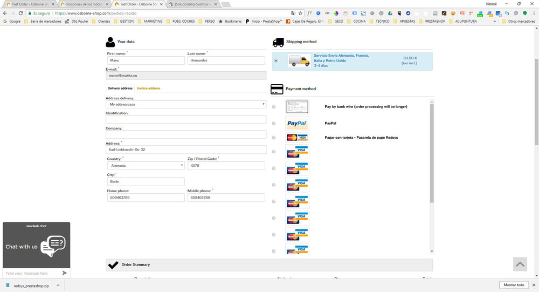The width and height of the screenshot is (539, 292).
Task: Open the PRESTASHOP bookmarks folder
Action: [x=432, y=22]
